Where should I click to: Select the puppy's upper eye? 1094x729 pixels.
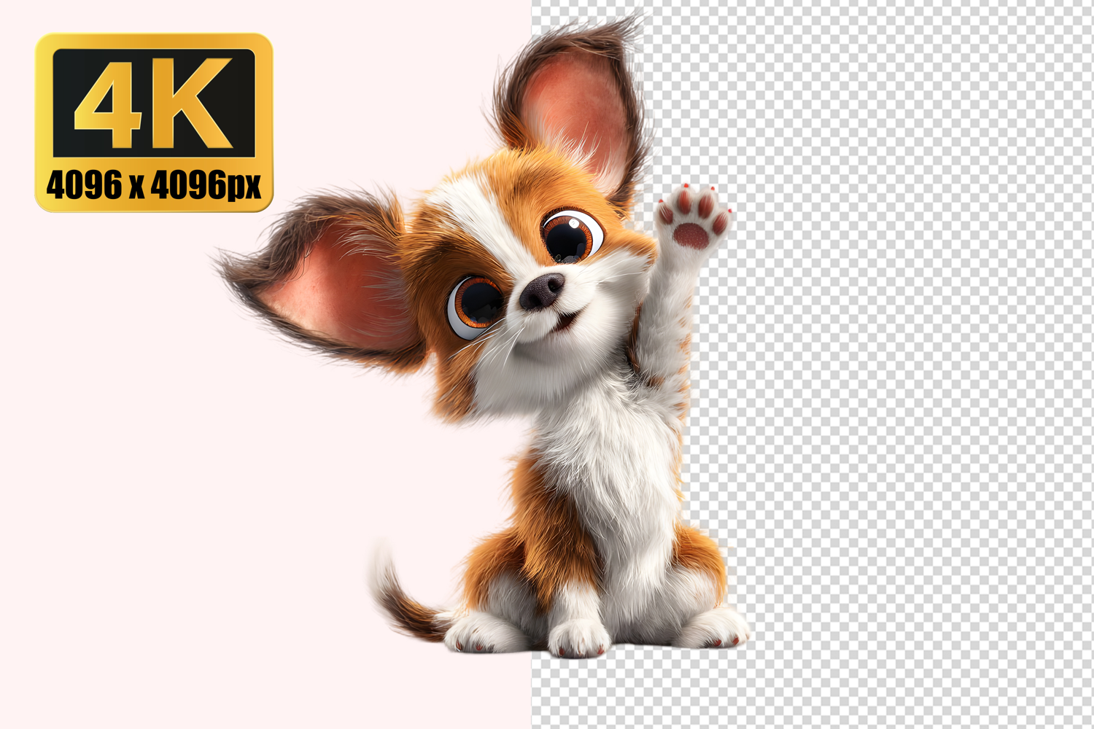(x=571, y=235)
